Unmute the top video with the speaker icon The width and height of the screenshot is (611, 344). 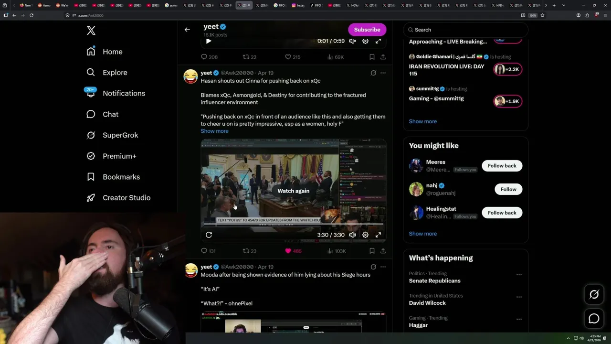(x=352, y=41)
